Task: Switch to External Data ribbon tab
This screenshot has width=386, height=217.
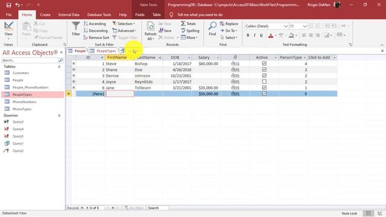Action: pyautogui.click(x=69, y=14)
